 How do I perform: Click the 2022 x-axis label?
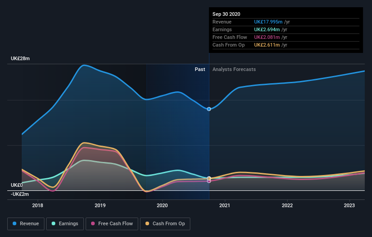pyautogui.click(x=287, y=205)
